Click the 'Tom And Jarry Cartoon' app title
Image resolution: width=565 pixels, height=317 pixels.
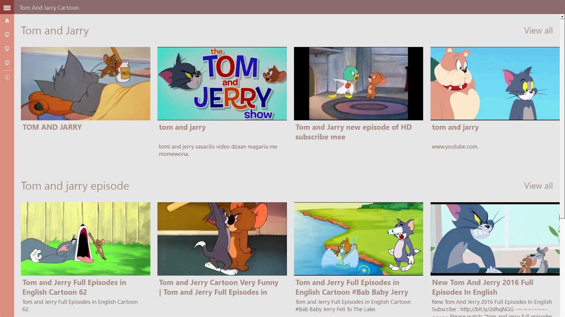click(49, 7)
